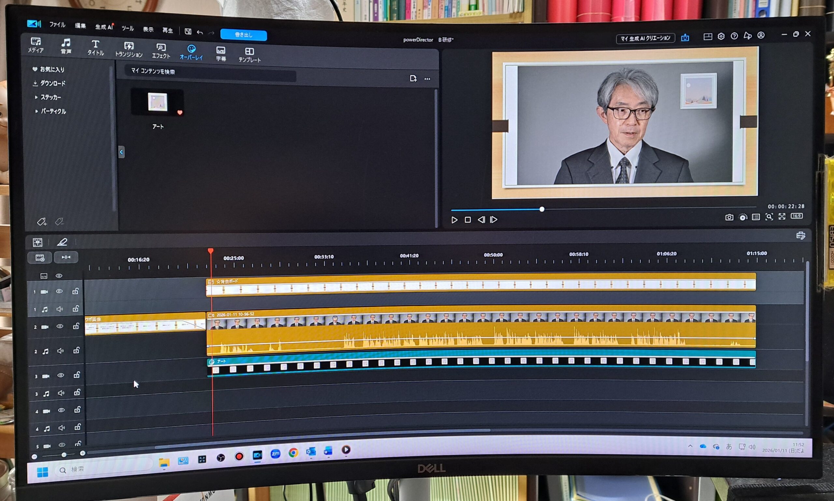Click the preview playback seek slider handle
Viewport: 834px width, 501px height.
click(542, 209)
